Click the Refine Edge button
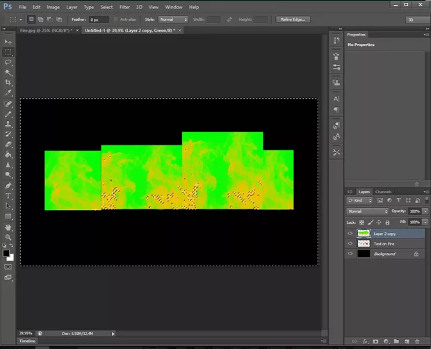 (293, 19)
